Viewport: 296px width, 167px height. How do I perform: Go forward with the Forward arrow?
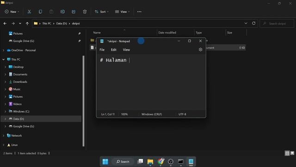coord(13,24)
